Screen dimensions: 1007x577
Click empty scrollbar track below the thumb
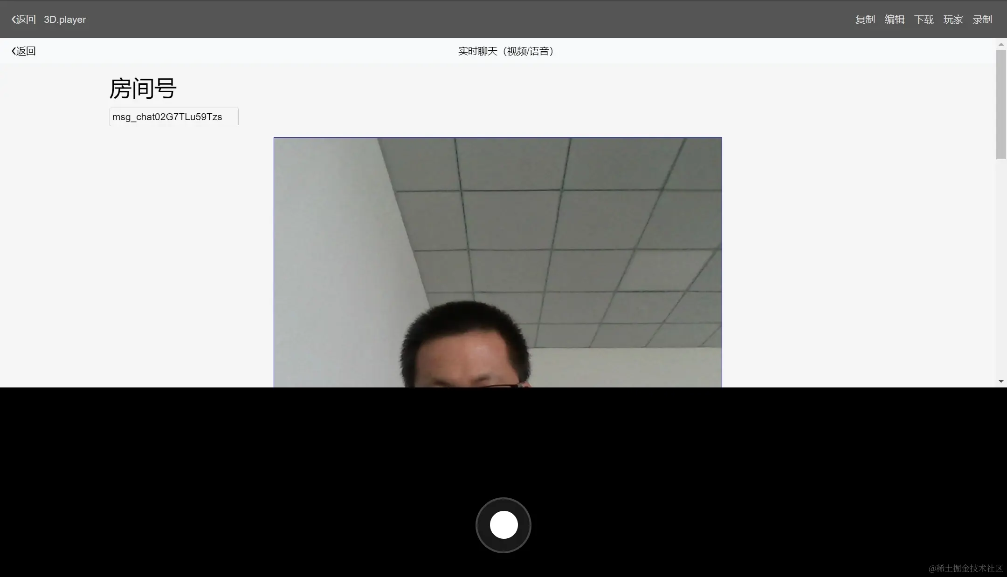(x=1001, y=270)
